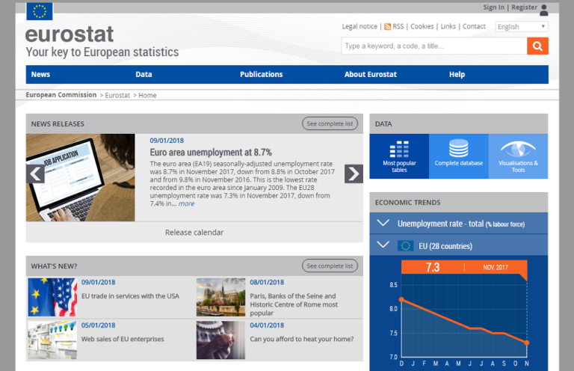Image resolution: width=574 pixels, height=371 pixels.
Task: Open the language dropdown showing English
Action: click(522, 27)
